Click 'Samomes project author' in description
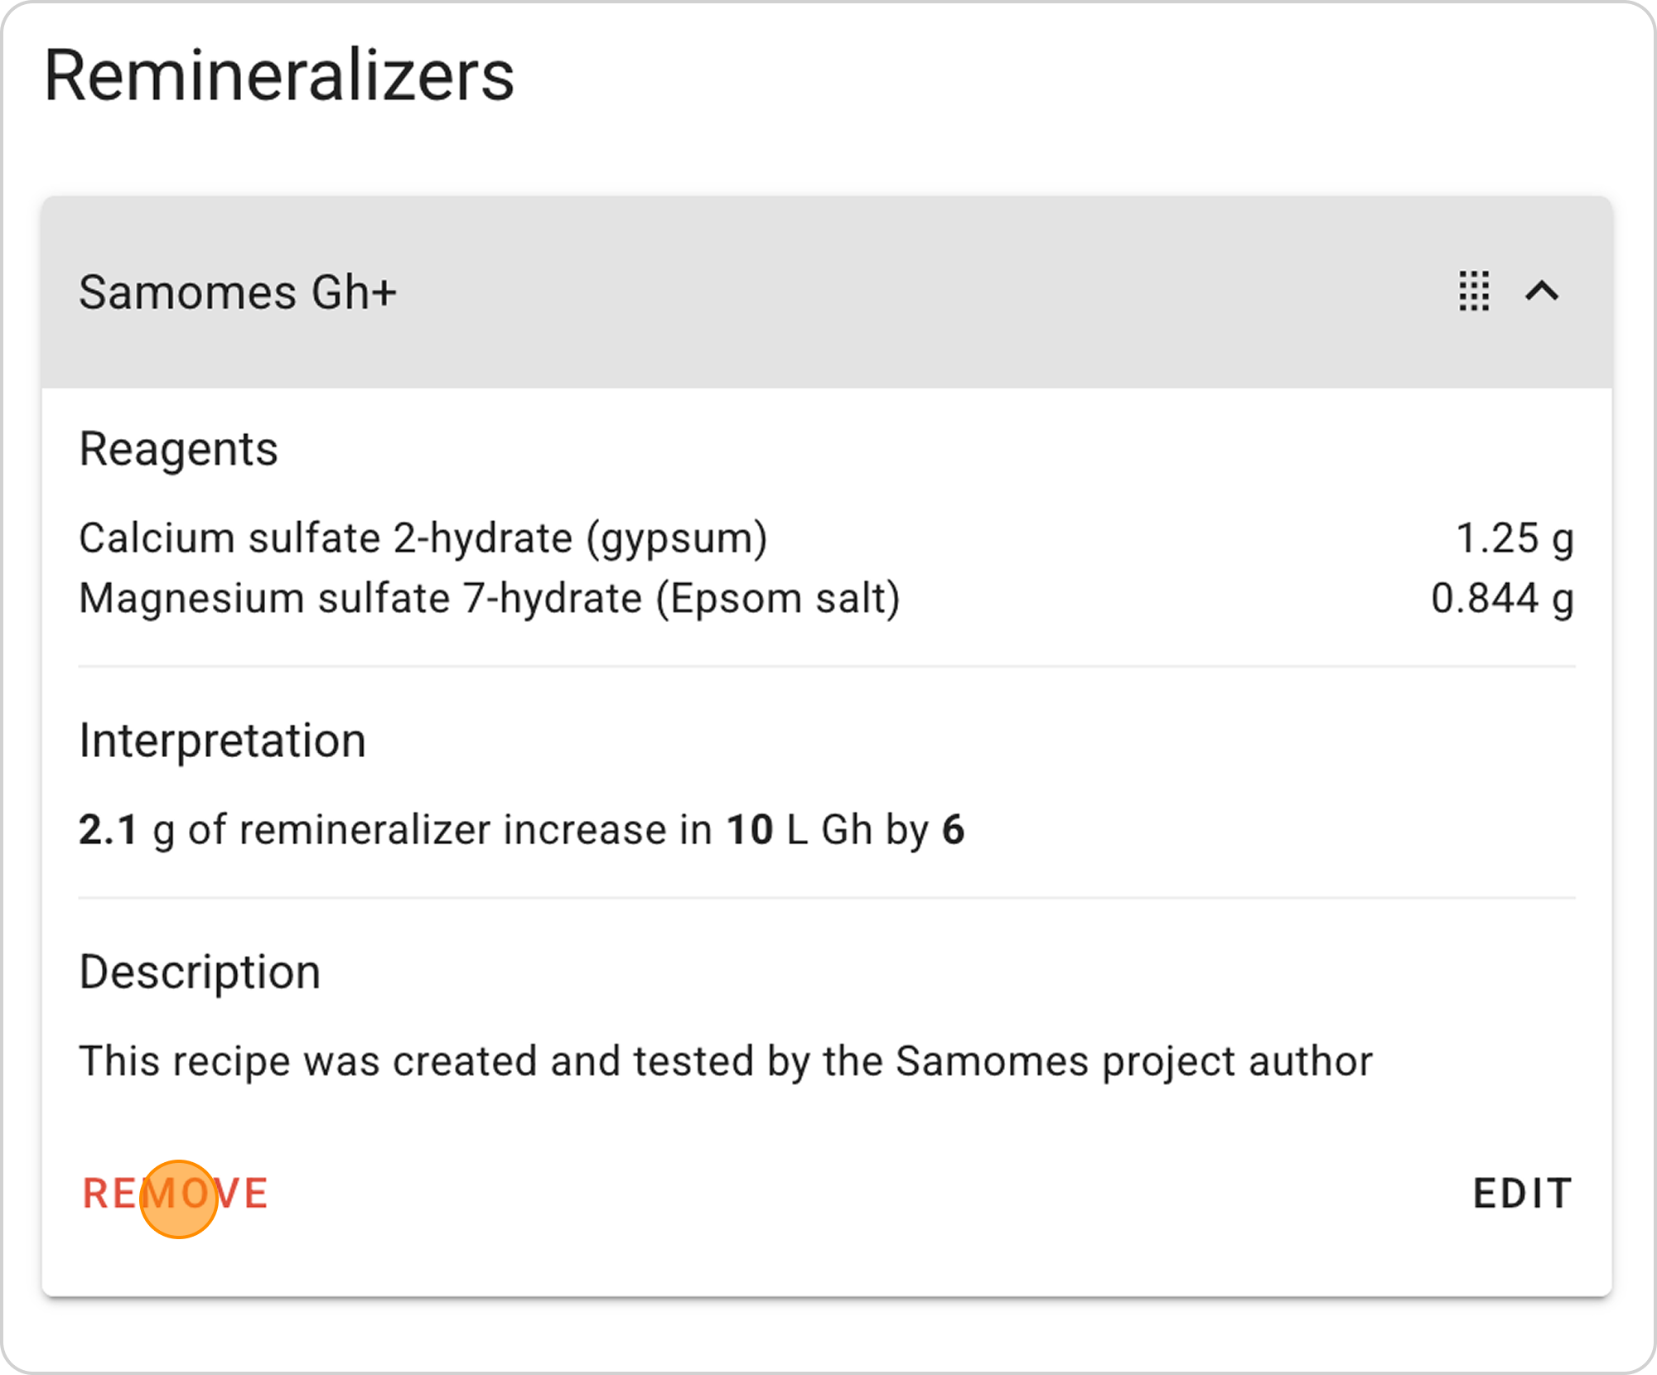This screenshot has height=1375, width=1657. pos(1133,1061)
